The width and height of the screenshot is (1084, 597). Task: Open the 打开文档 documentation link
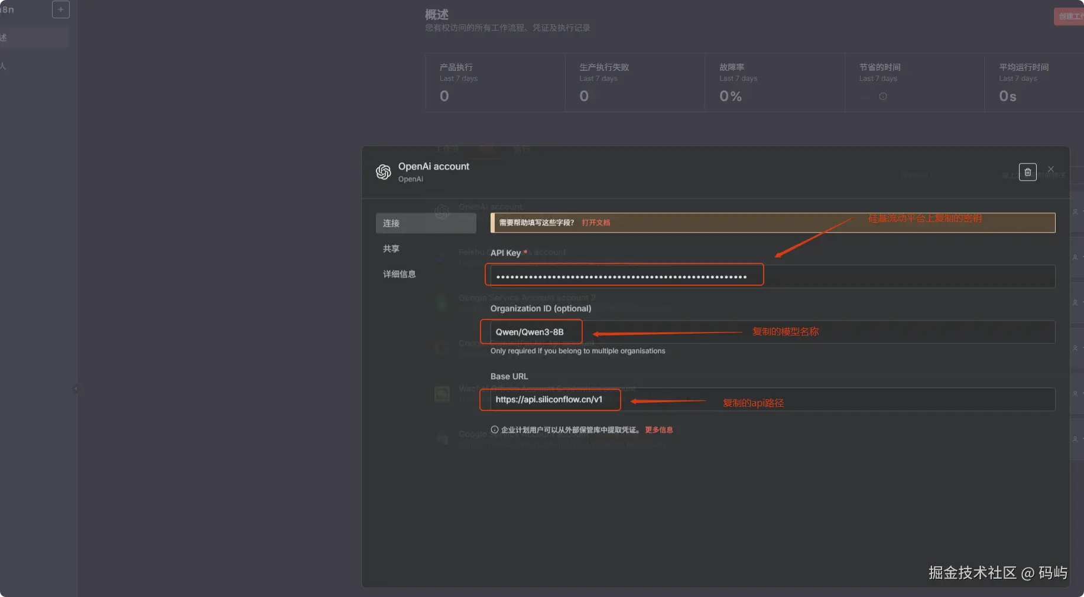596,223
